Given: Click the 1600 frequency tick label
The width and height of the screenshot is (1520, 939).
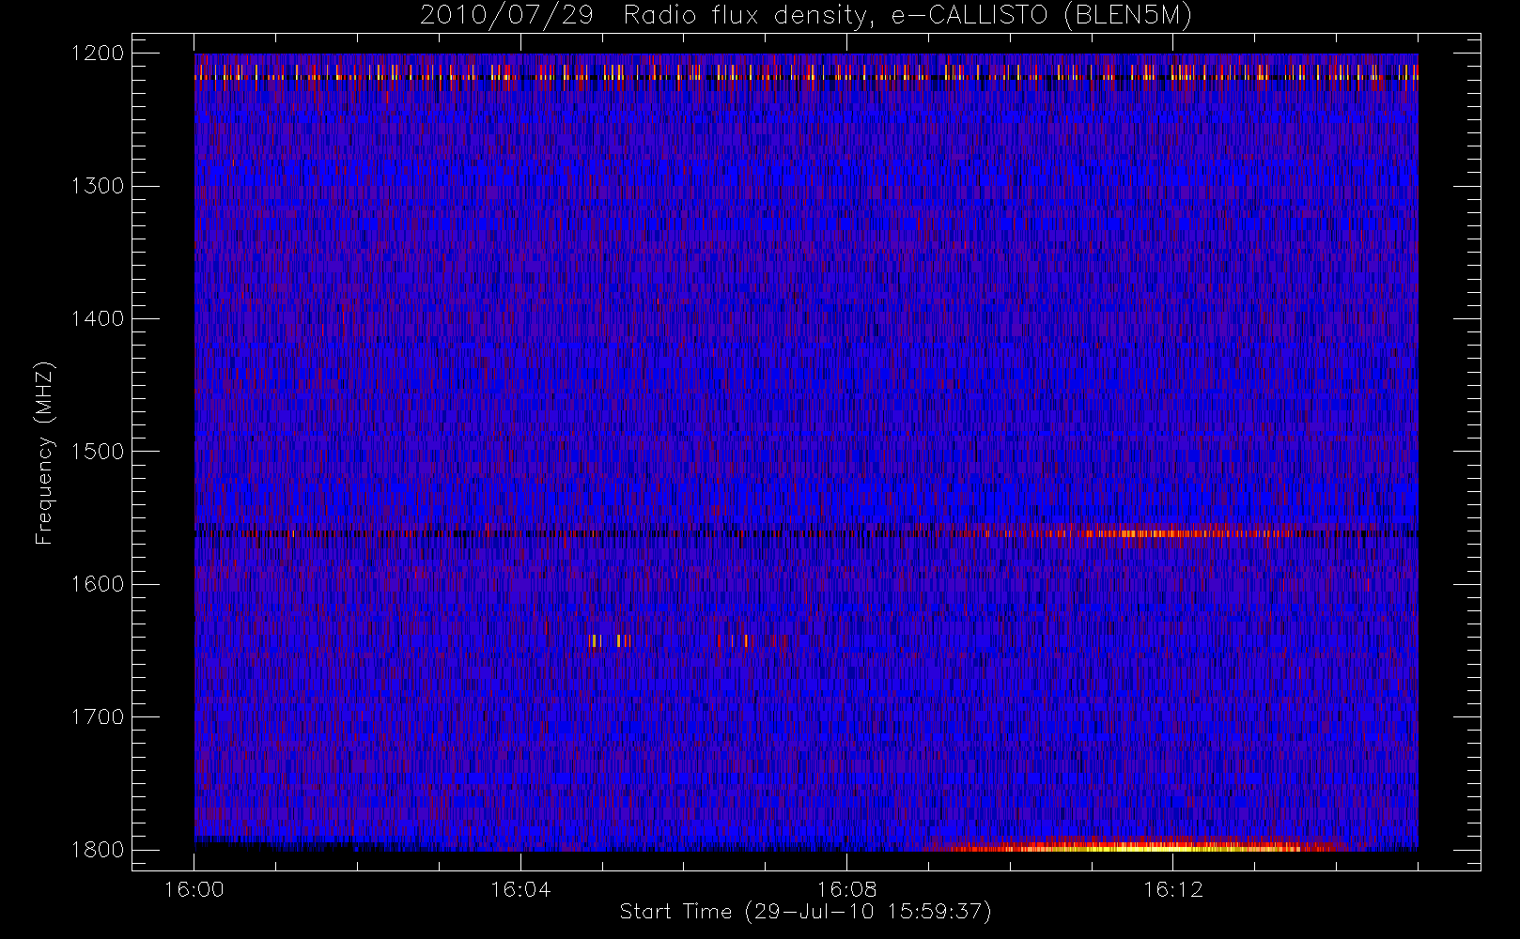Looking at the screenshot, I should click(98, 584).
